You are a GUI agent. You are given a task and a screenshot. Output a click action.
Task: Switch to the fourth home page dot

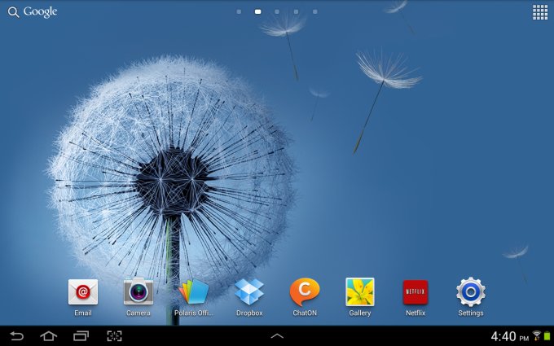tap(296, 11)
